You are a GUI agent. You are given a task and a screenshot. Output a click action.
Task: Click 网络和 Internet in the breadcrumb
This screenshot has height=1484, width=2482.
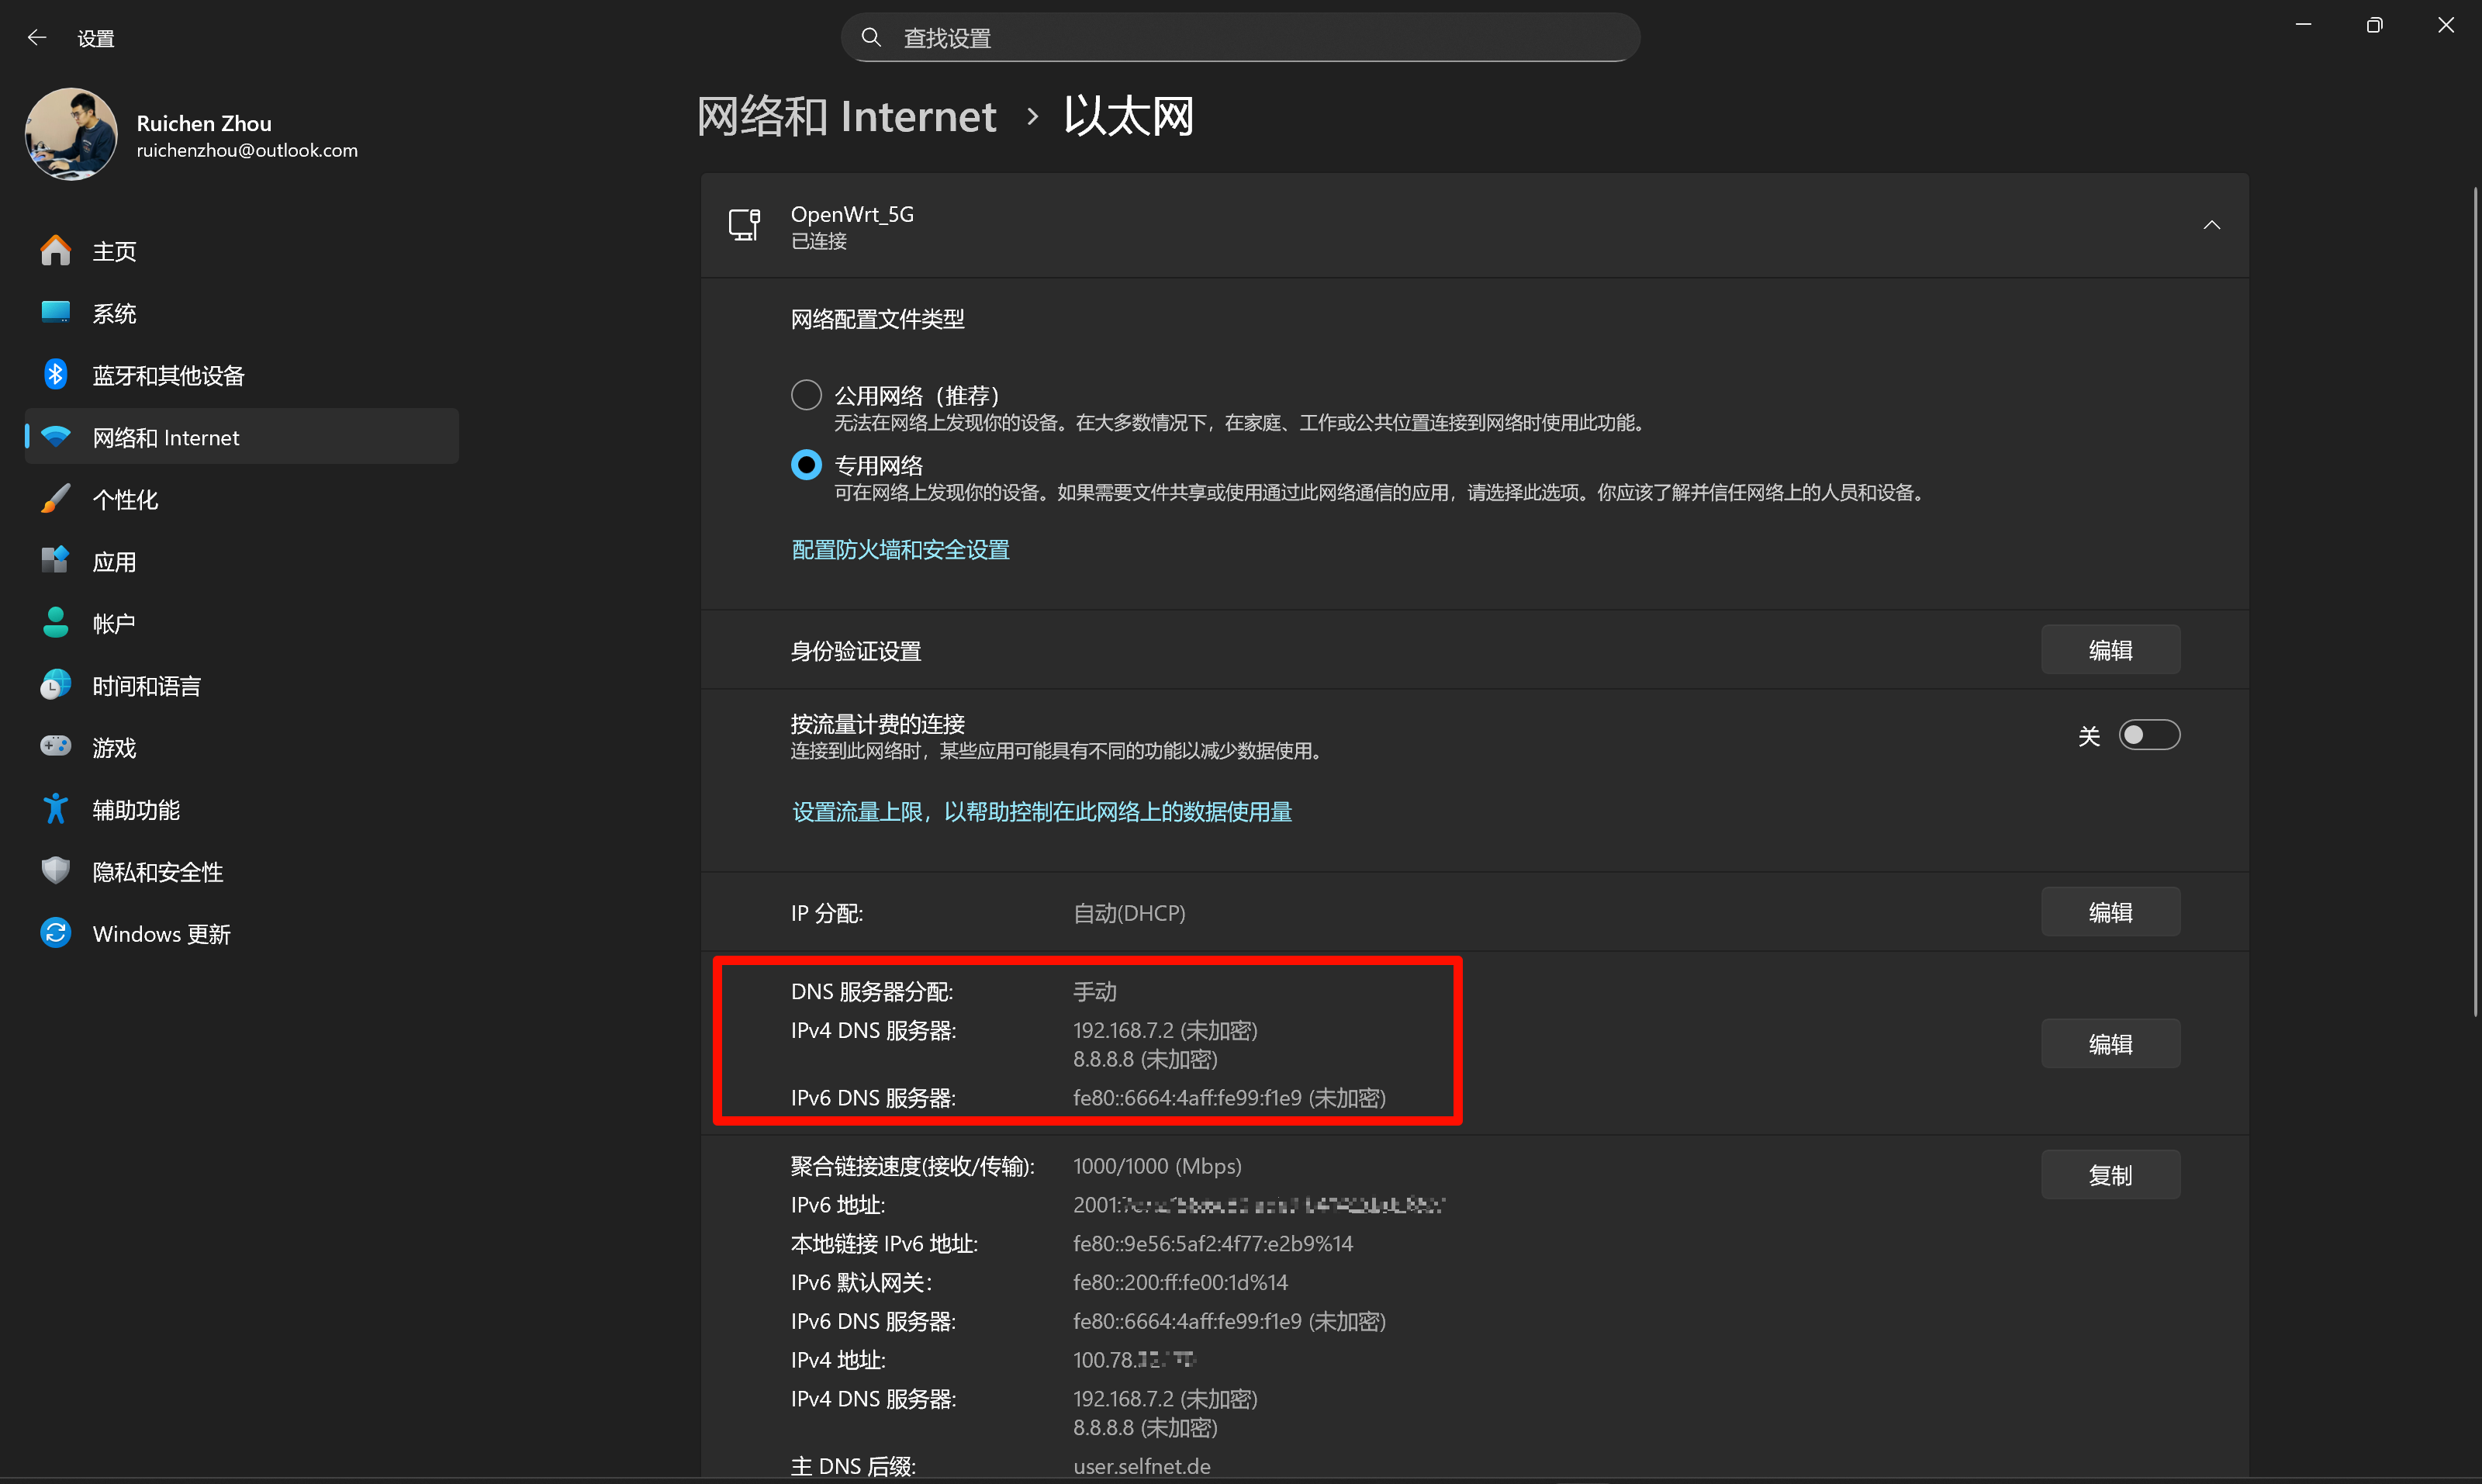847,116
